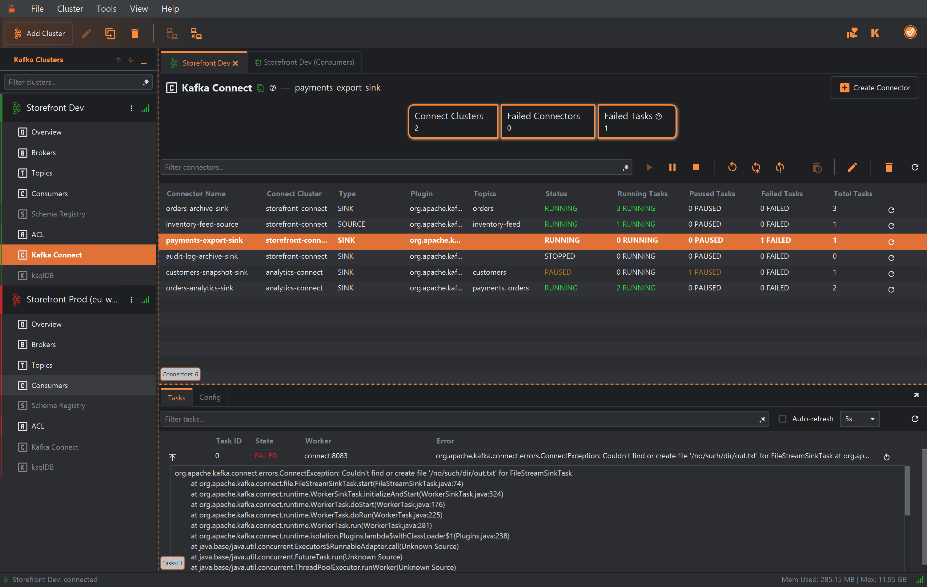Refresh the payments-export-sink row
Screen dimensions: 927x587
pyautogui.click(x=891, y=242)
